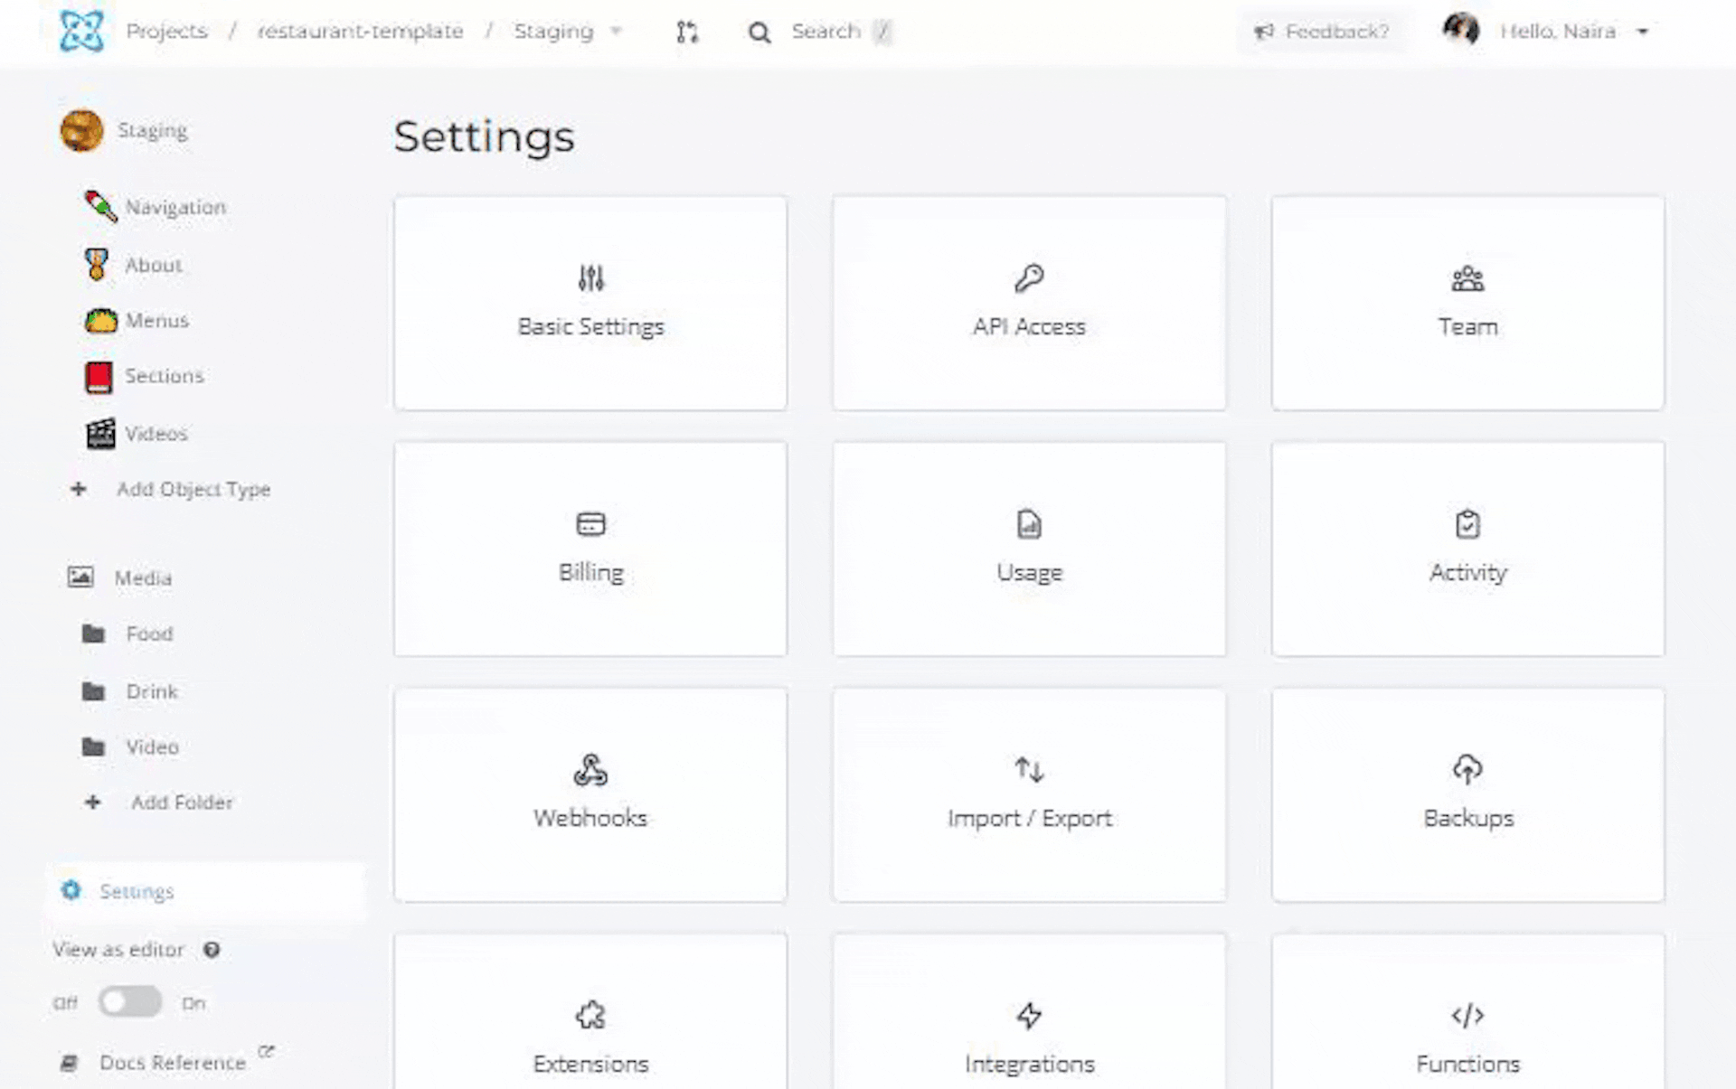Open the API Access settings
Image resolution: width=1736 pixels, height=1089 pixels.
coord(1028,303)
